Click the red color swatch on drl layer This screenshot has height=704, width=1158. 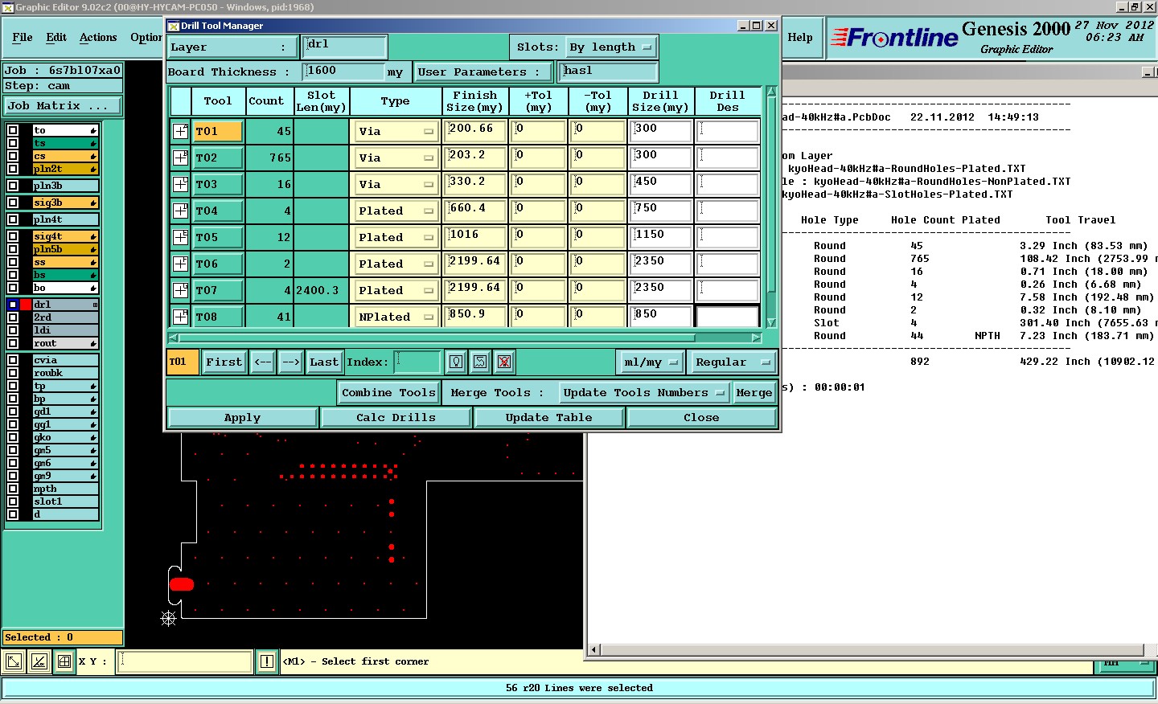pyautogui.click(x=26, y=305)
